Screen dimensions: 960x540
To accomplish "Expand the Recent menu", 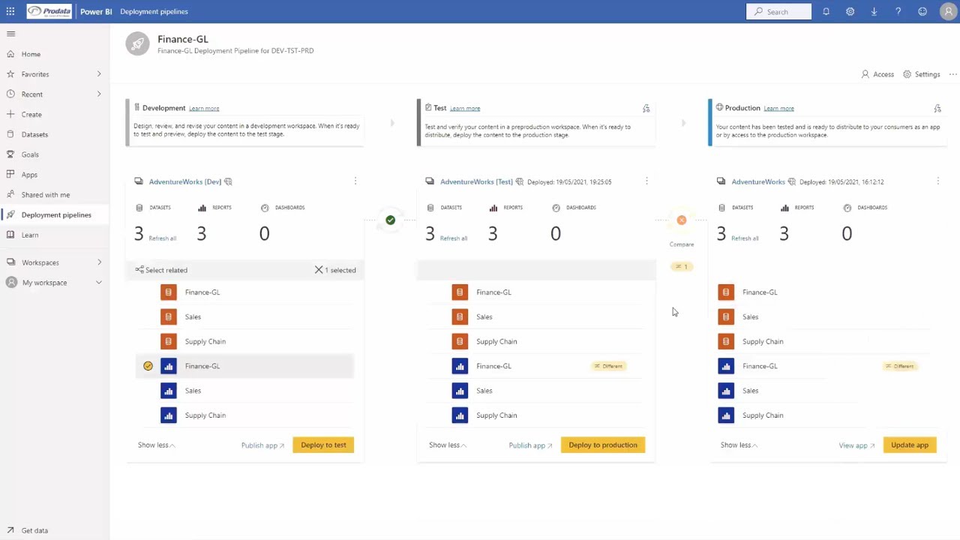I will click(99, 94).
